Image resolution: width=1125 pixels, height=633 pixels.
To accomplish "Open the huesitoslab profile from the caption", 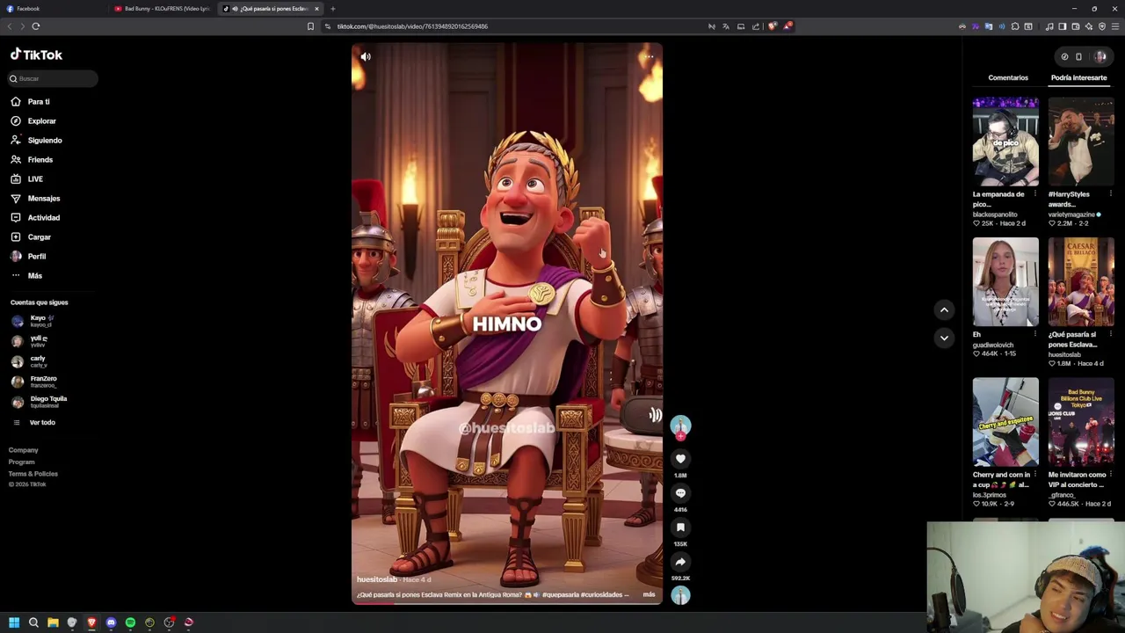I will click(377, 580).
